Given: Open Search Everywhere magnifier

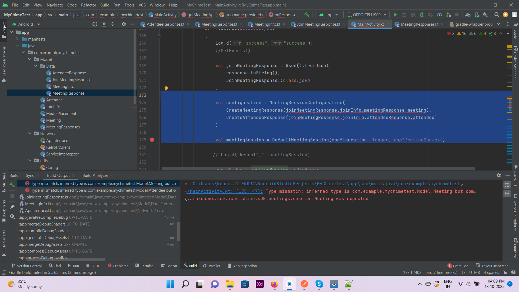Looking at the screenshot, I should (497, 15).
